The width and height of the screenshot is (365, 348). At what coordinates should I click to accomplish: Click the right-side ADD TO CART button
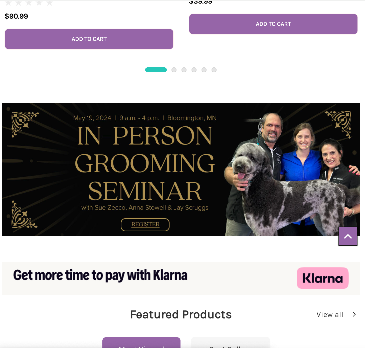(273, 24)
